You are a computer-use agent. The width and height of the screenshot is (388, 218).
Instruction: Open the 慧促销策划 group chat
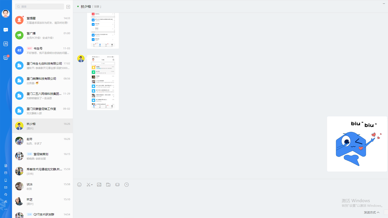[x=42, y=156]
